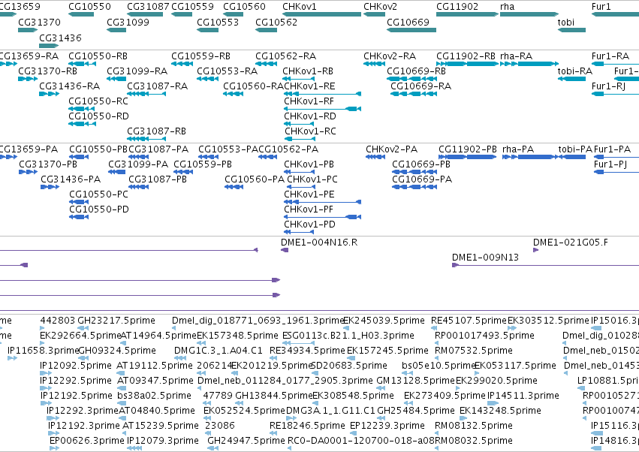The width and height of the screenshot is (639, 452).
Task: Open EST EK245039.5prime
Action: click(x=384, y=321)
